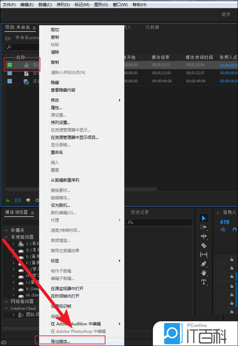The height and width of the screenshot is (346, 238).
Task: Open the 标签 submenu
Action: pos(86,261)
